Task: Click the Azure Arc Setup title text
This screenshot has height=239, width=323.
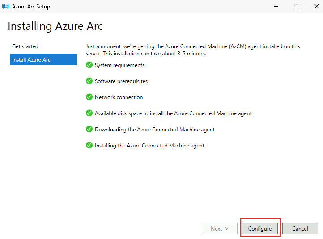Action: point(31,7)
